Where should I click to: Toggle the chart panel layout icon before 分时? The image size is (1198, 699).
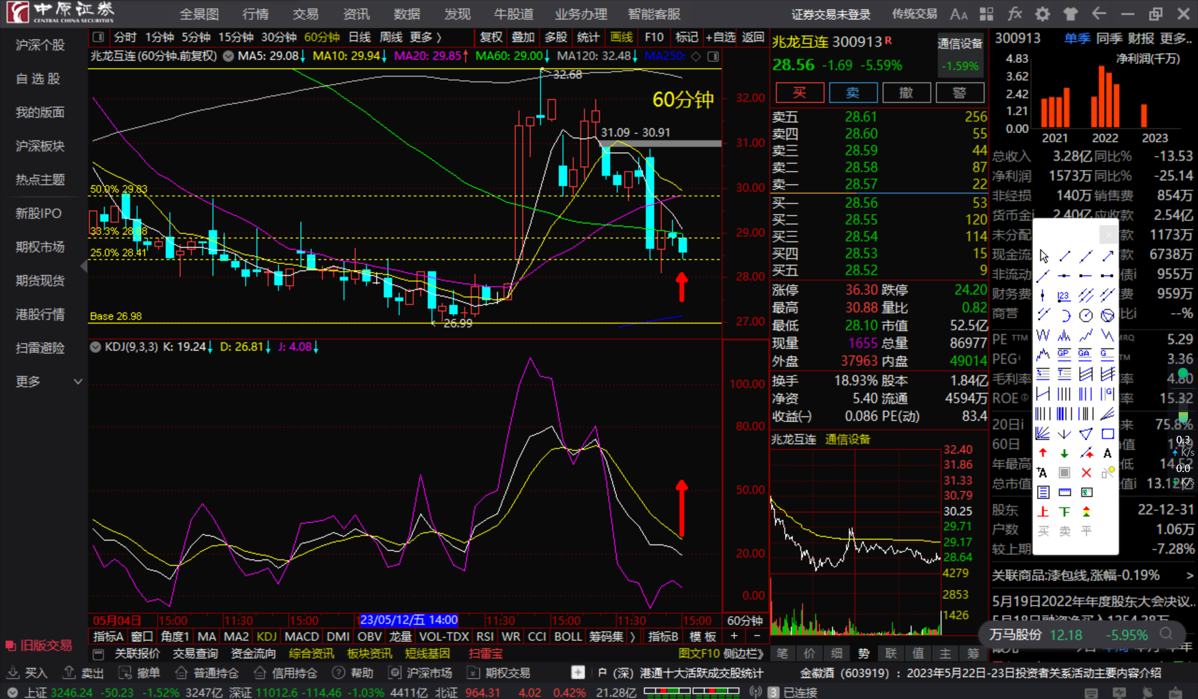tap(98, 37)
